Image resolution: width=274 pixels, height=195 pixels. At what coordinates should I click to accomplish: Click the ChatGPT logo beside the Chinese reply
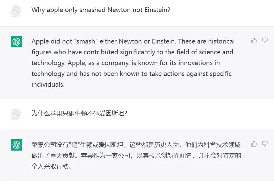(x=16, y=145)
